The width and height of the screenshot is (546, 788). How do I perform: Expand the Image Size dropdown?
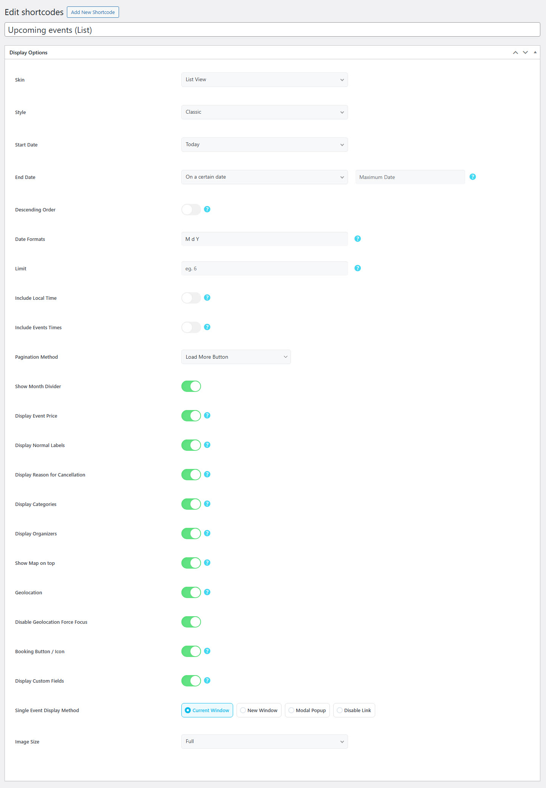pyautogui.click(x=264, y=742)
